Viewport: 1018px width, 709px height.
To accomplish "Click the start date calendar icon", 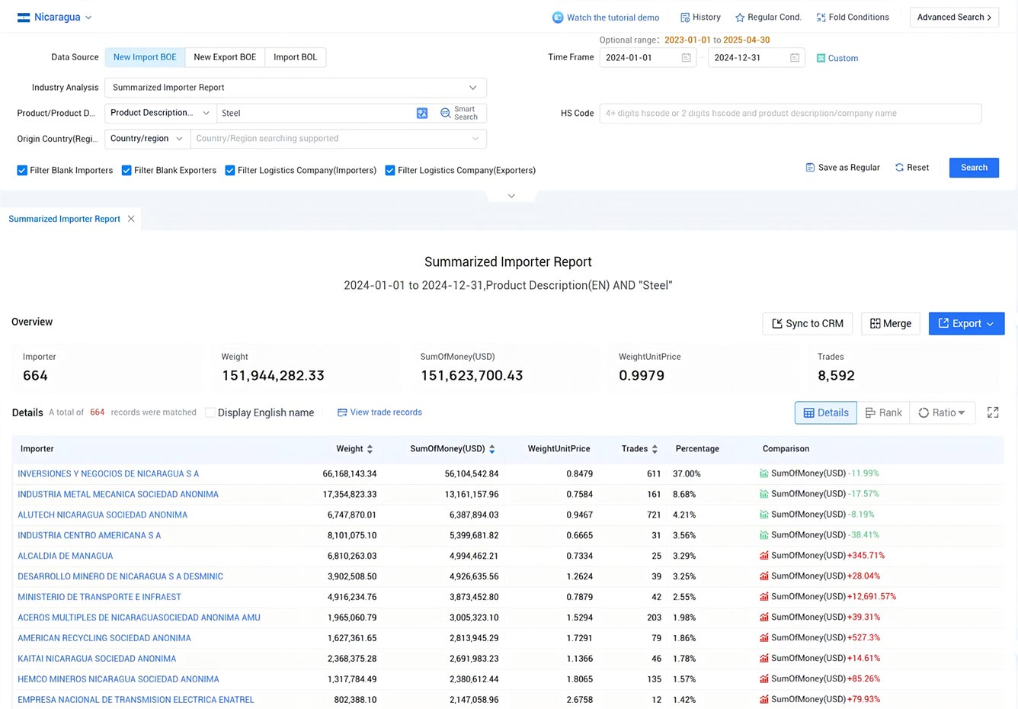I will [x=686, y=58].
